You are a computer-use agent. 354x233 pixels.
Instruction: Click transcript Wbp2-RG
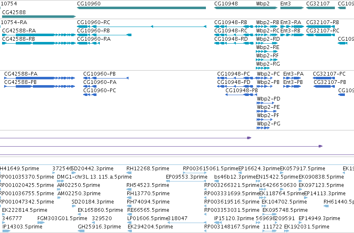[x=268, y=64]
